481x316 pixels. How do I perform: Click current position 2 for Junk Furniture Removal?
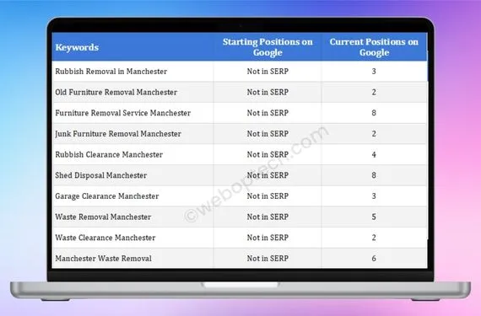374,134
